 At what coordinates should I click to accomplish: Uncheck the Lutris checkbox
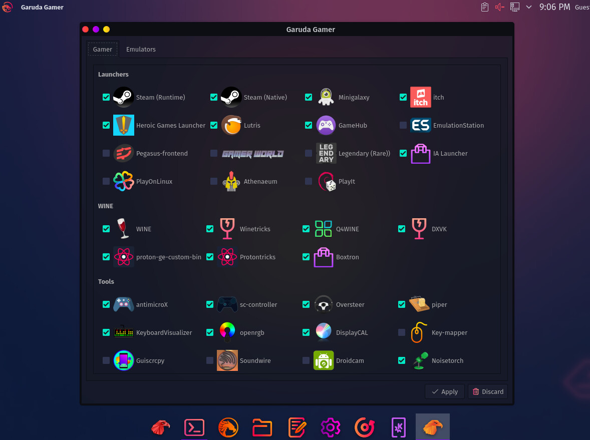[x=214, y=125]
